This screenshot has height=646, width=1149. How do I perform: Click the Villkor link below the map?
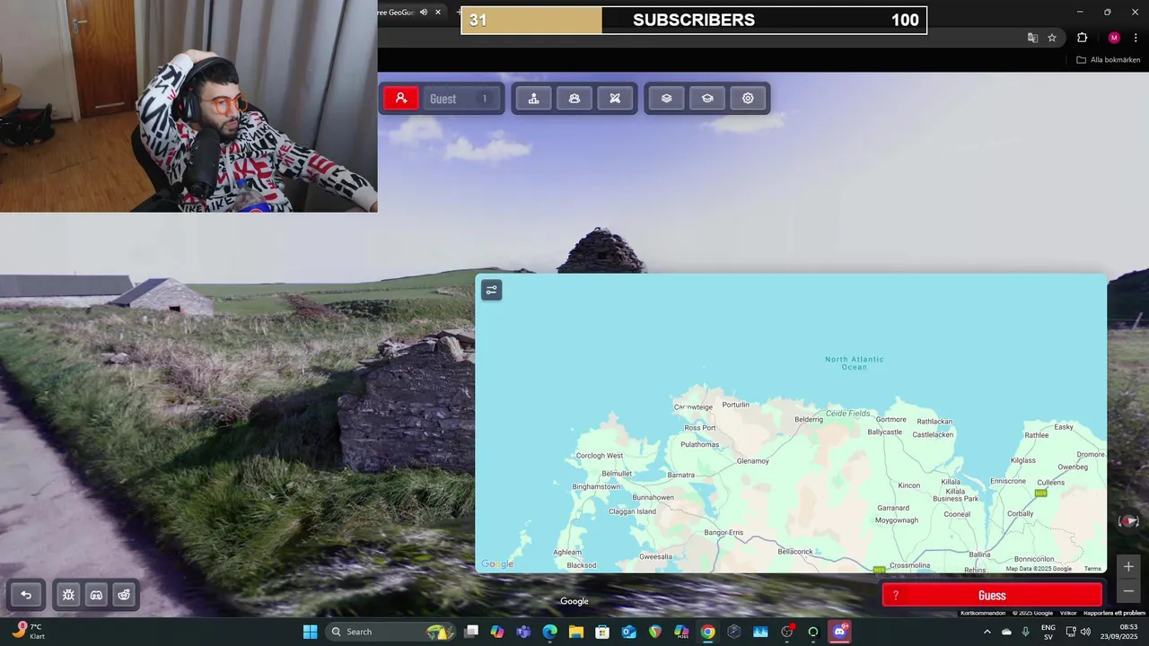(x=1068, y=613)
